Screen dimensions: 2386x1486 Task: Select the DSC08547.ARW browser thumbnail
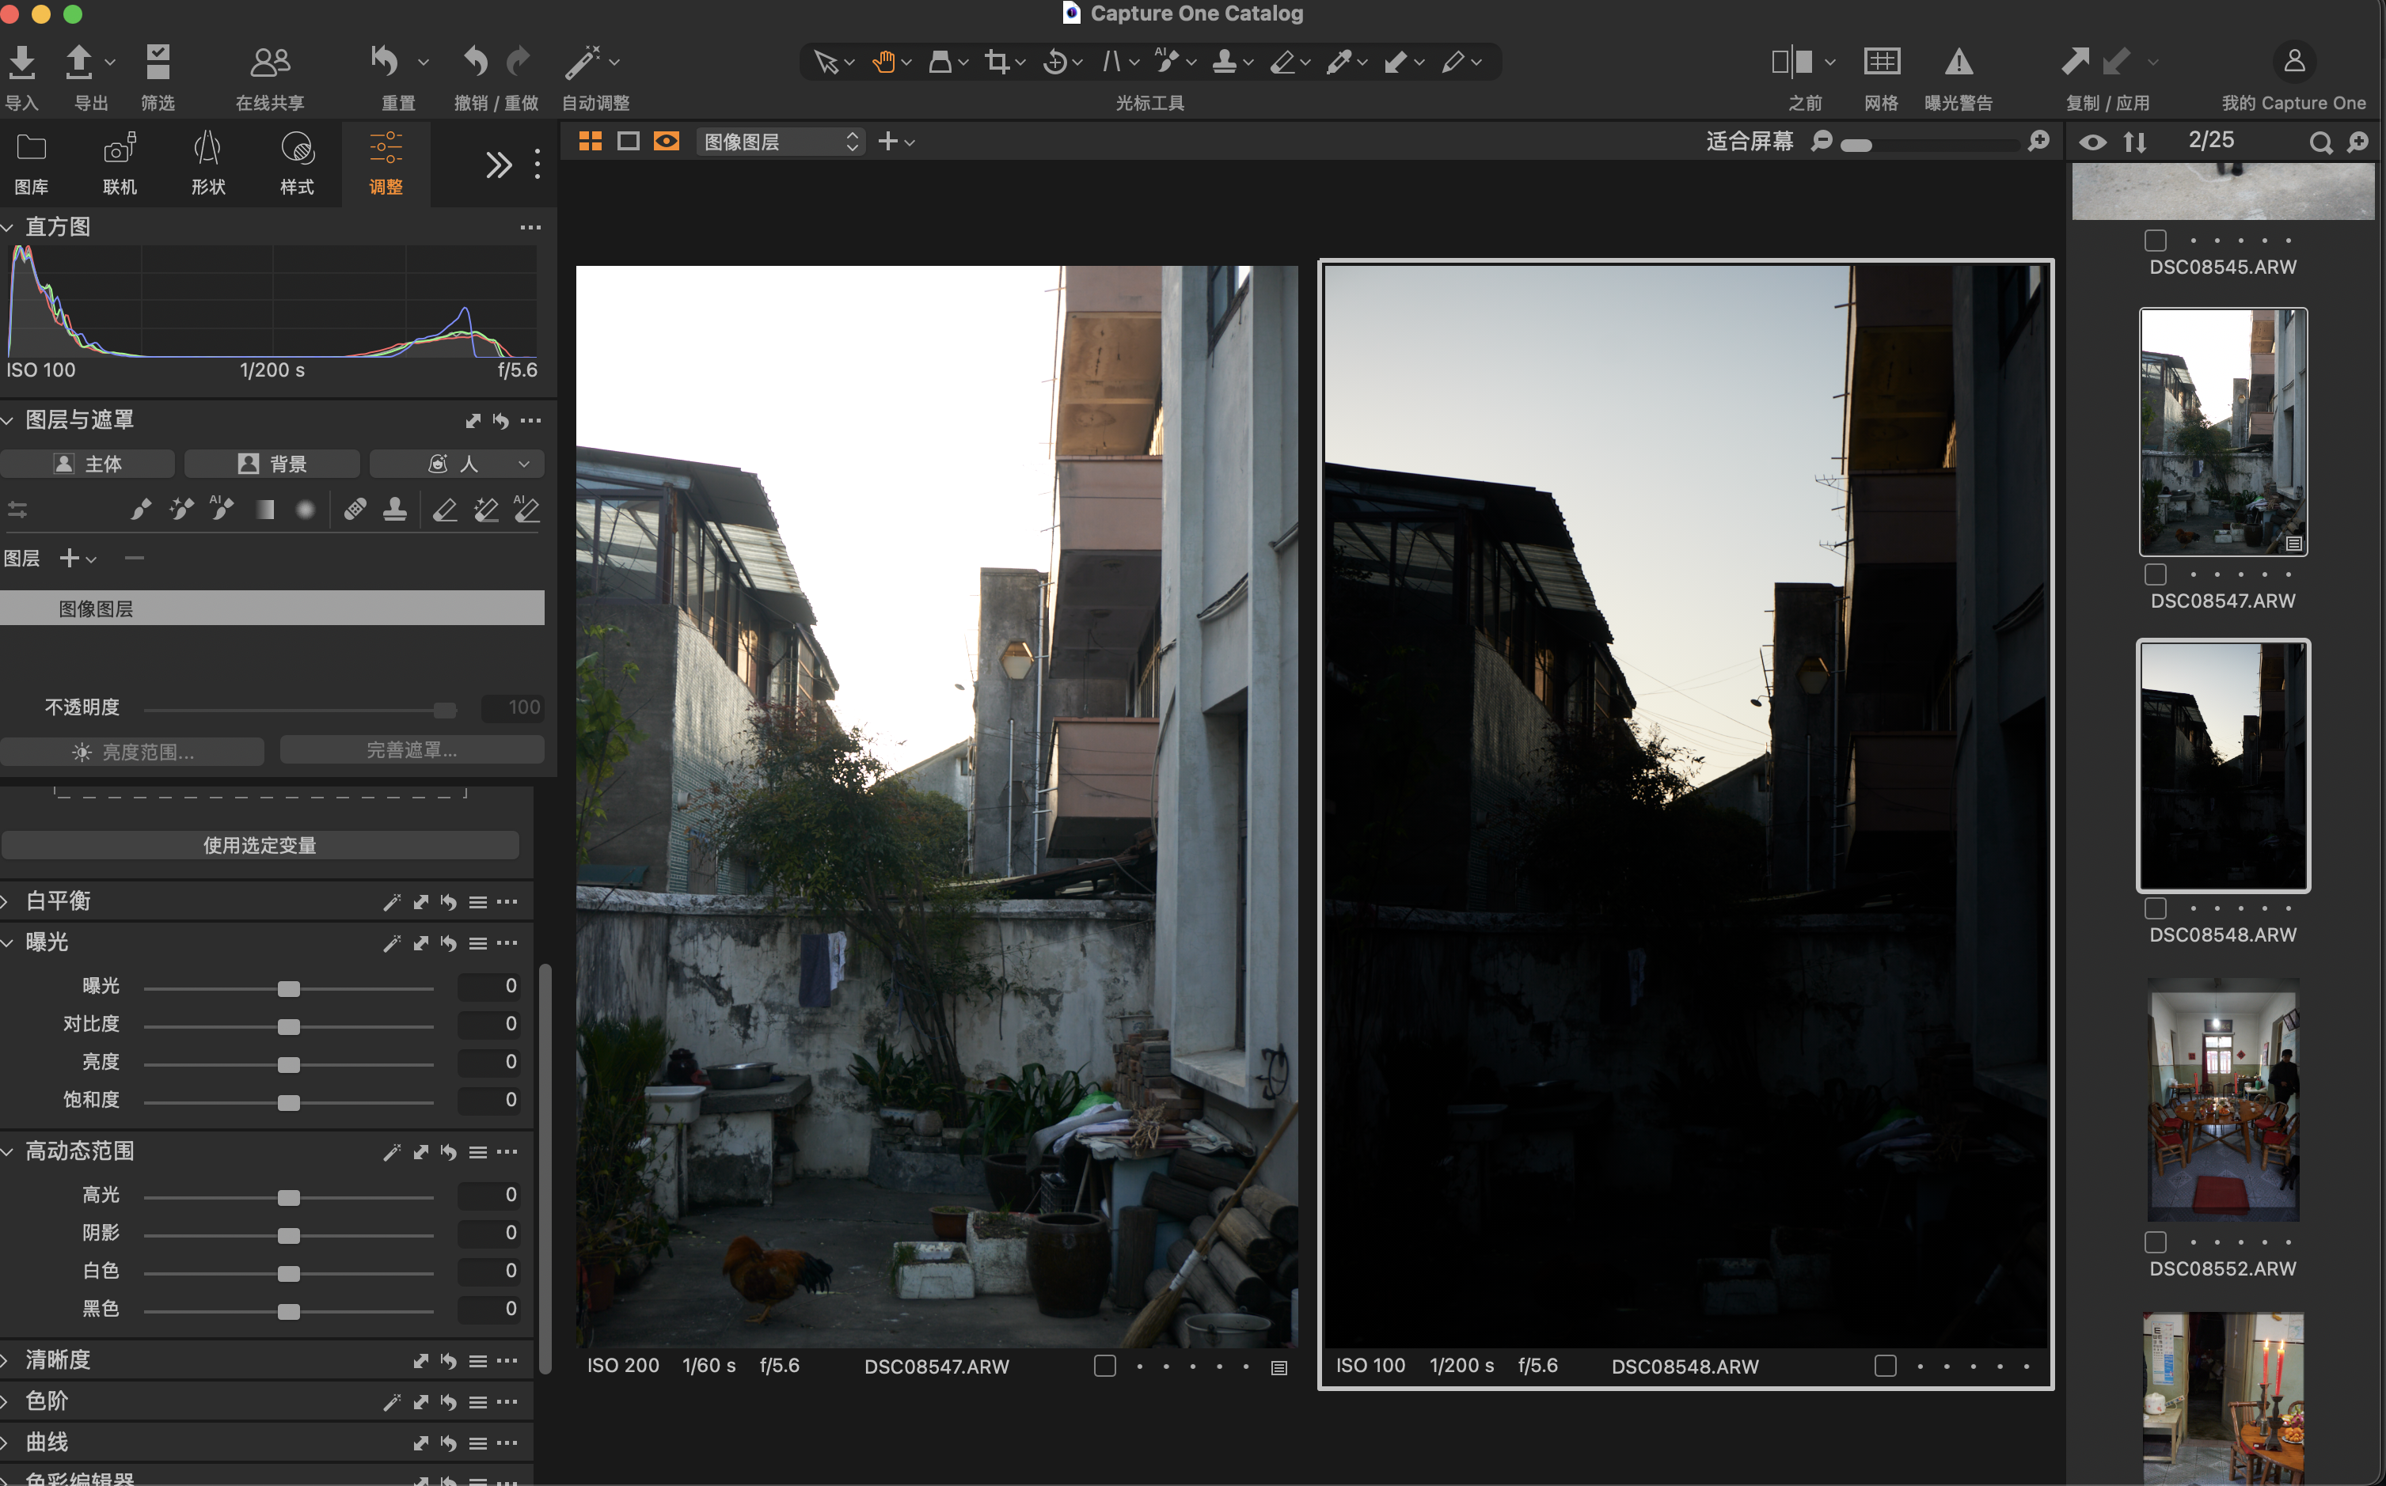[2224, 431]
